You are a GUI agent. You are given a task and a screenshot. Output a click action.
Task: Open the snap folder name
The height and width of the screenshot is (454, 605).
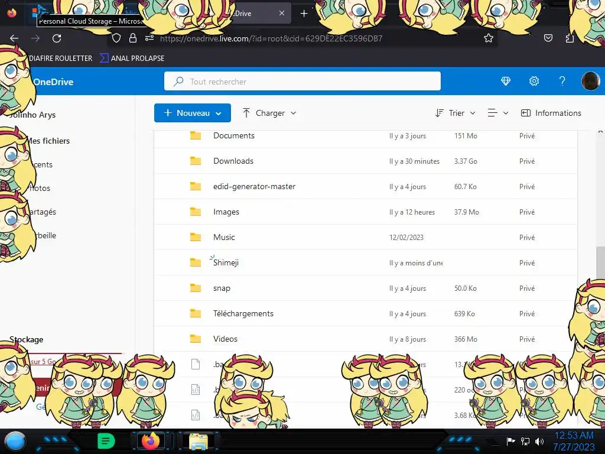(x=222, y=288)
